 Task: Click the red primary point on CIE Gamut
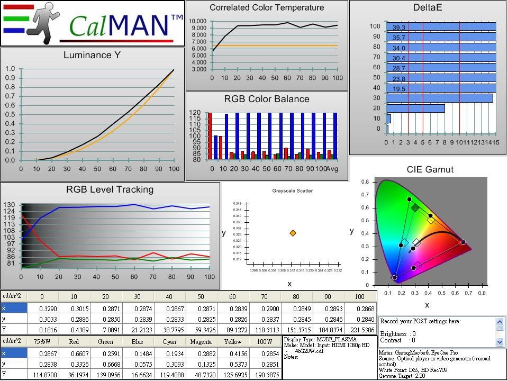(x=463, y=242)
